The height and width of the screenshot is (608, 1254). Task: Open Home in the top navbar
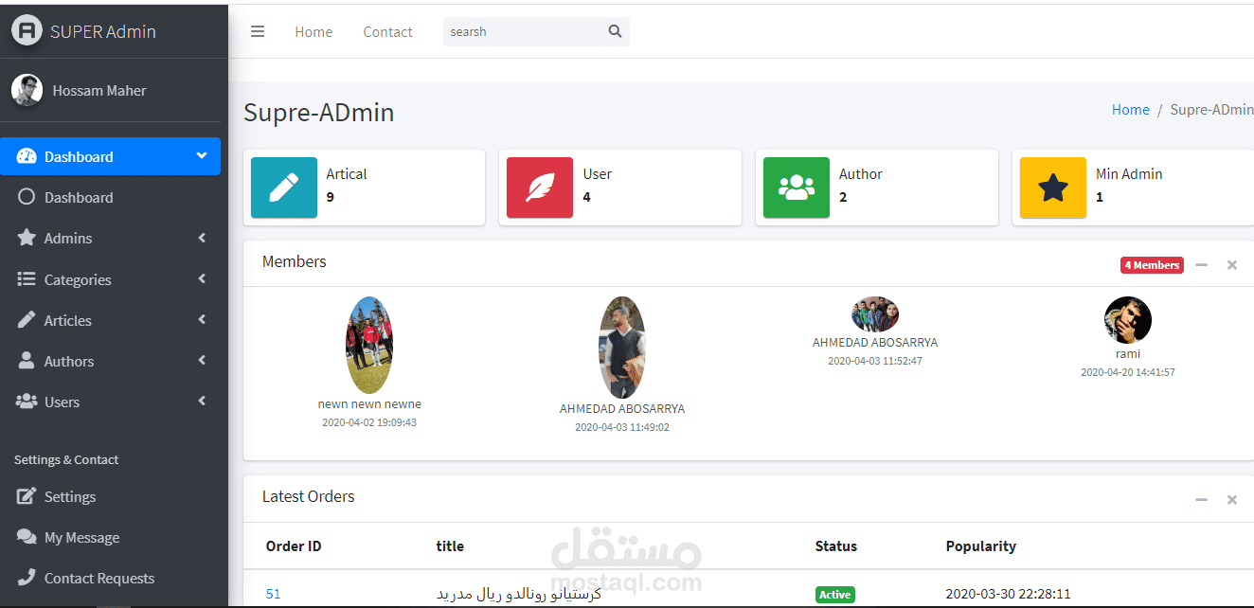coord(313,31)
